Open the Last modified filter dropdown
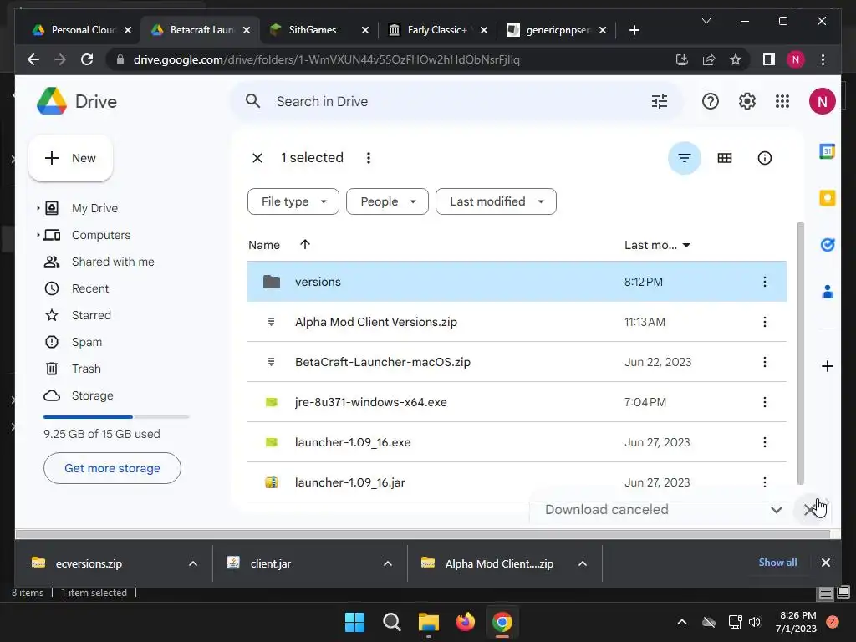 point(496,201)
